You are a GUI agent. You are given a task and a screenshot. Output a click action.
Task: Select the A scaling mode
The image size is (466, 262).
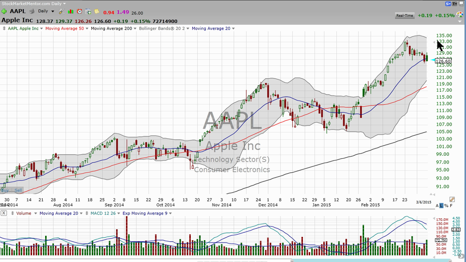437,206
